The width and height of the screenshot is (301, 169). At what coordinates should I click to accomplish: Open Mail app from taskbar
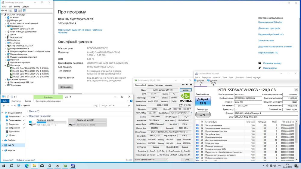pyautogui.click(x=42, y=166)
